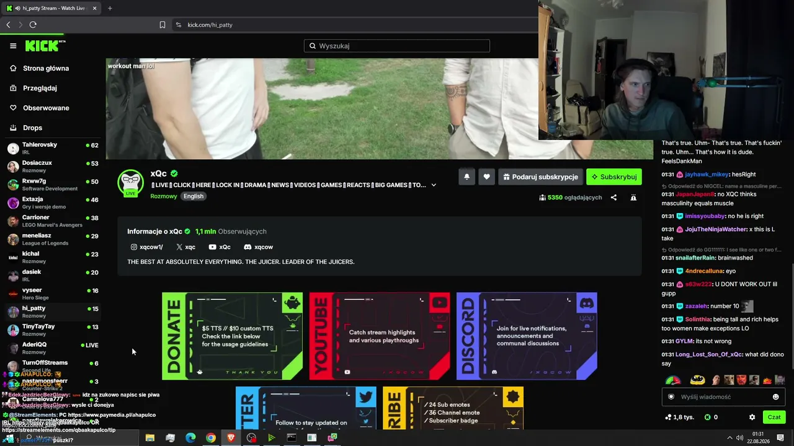Open the DONATE panel image
The height and width of the screenshot is (446, 794).
232,336
